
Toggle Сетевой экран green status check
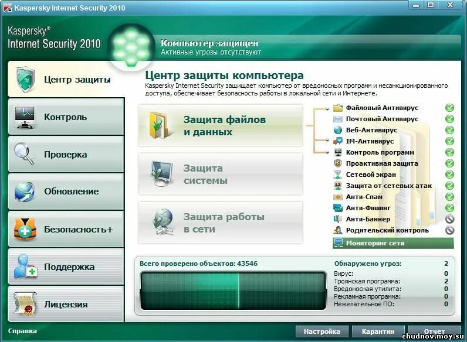point(450,175)
